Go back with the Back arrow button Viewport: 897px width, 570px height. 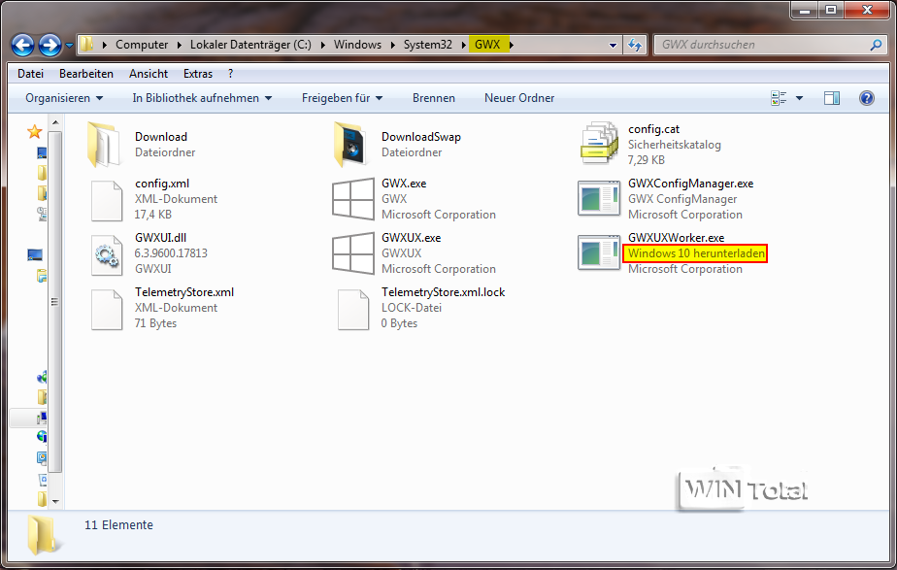click(23, 45)
